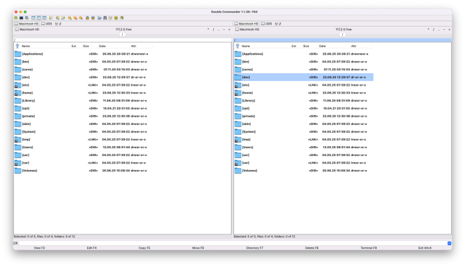
Task: Select UDS drive button in left panel
Action: pos(46,23)
